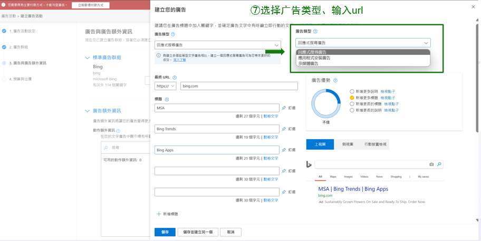The width and height of the screenshot is (481, 241).
Task: Click 立即新增付款方式 button in banner
Action: (91, 5)
